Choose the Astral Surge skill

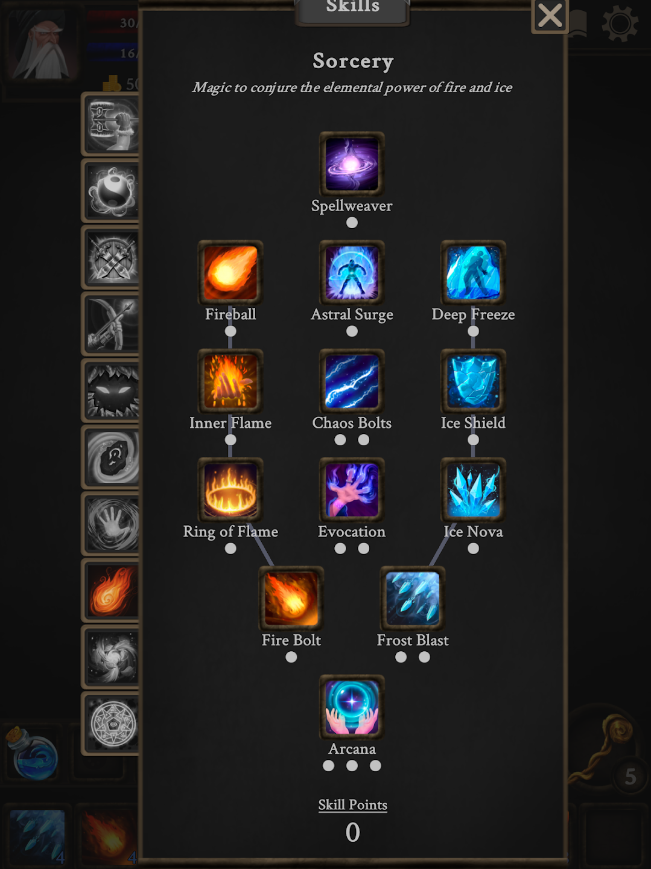click(352, 272)
